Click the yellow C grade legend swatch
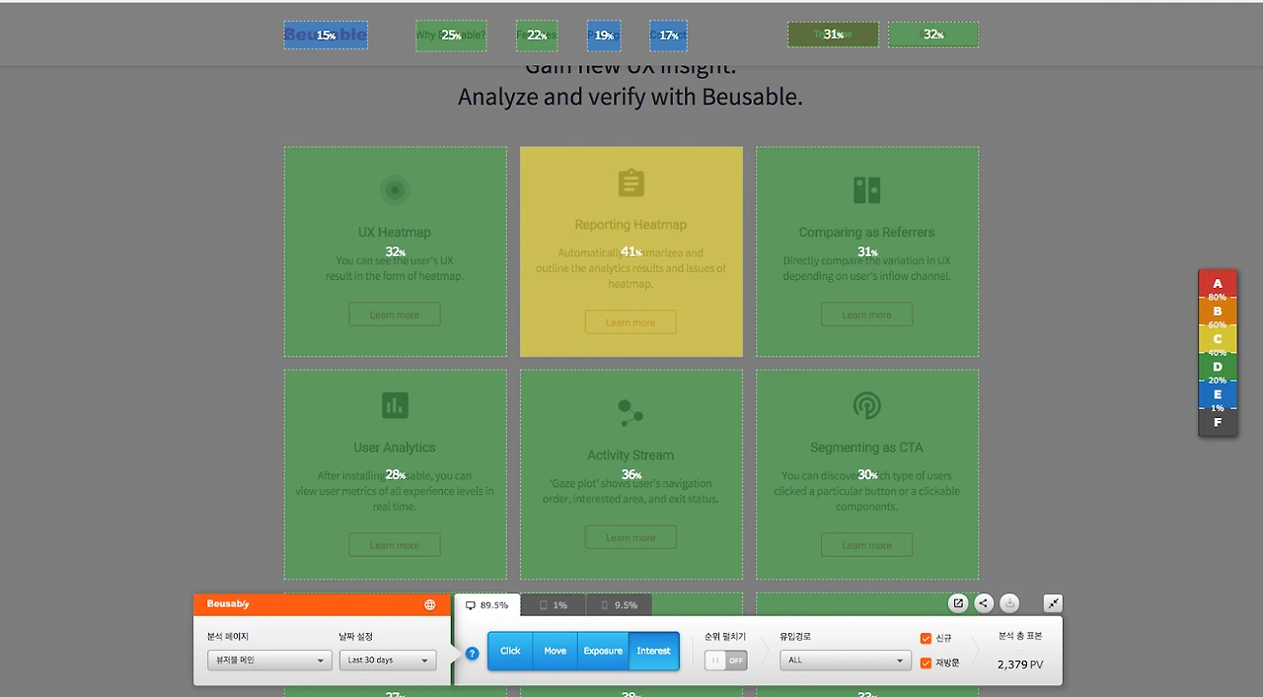The height and width of the screenshot is (697, 1263). (1218, 339)
